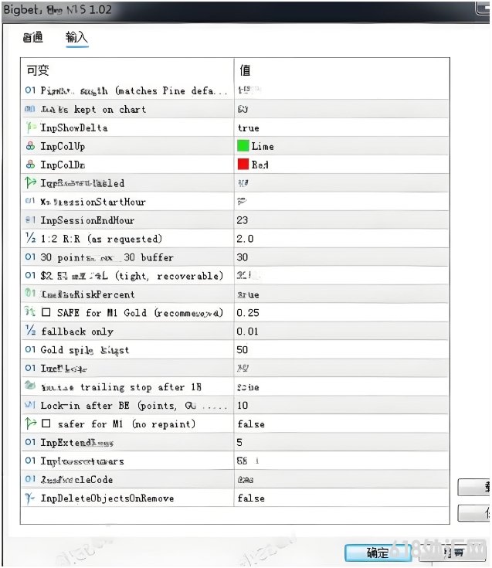The image size is (492, 568).
Task: Click the icon beside Lock-in after BE
Action: (x=30, y=405)
